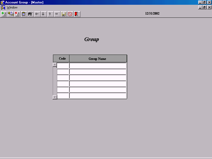Move to the next record down

coord(43,14)
